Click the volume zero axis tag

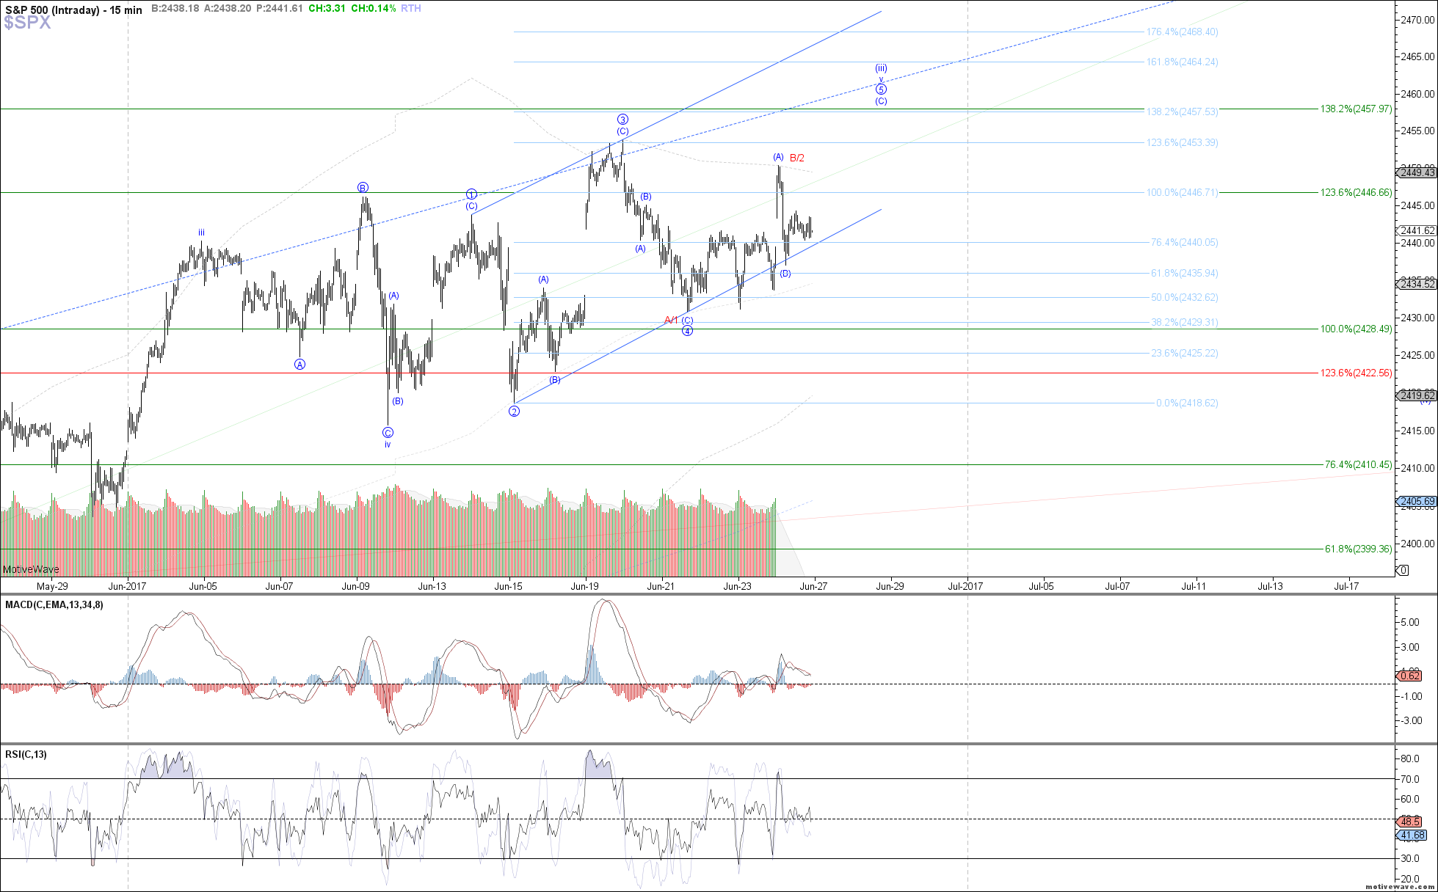[1403, 570]
